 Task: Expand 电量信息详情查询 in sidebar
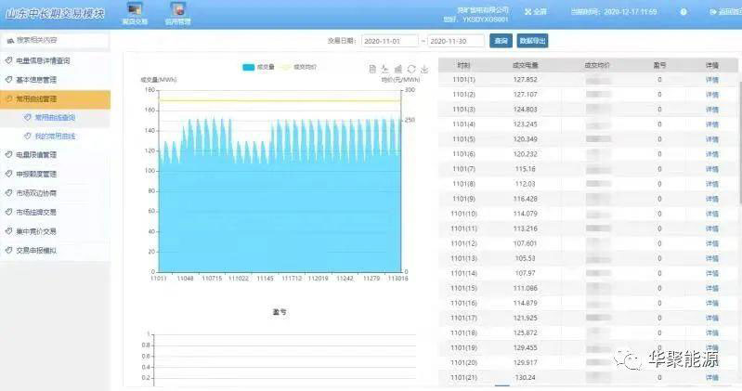tap(55, 59)
